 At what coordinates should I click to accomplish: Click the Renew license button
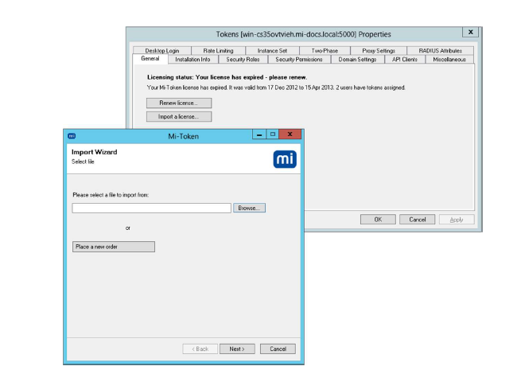coord(179,103)
